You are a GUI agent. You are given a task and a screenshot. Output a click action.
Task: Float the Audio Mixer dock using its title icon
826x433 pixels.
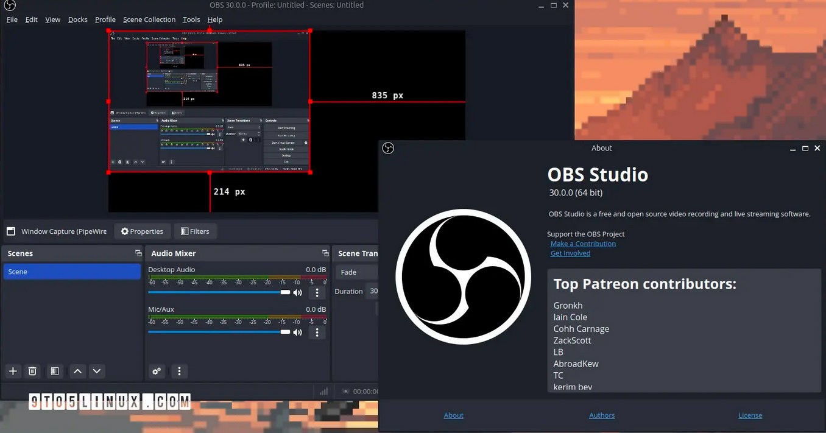click(x=325, y=253)
